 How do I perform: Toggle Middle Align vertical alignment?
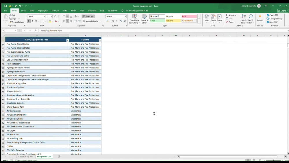(x=67, y=17)
